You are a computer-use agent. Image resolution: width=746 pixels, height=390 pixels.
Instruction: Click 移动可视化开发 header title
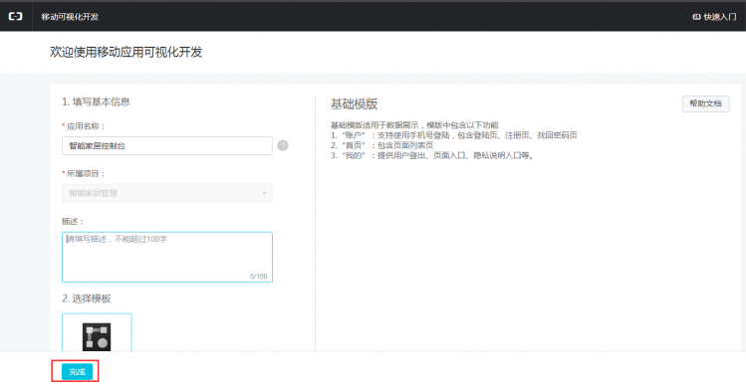point(70,17)
